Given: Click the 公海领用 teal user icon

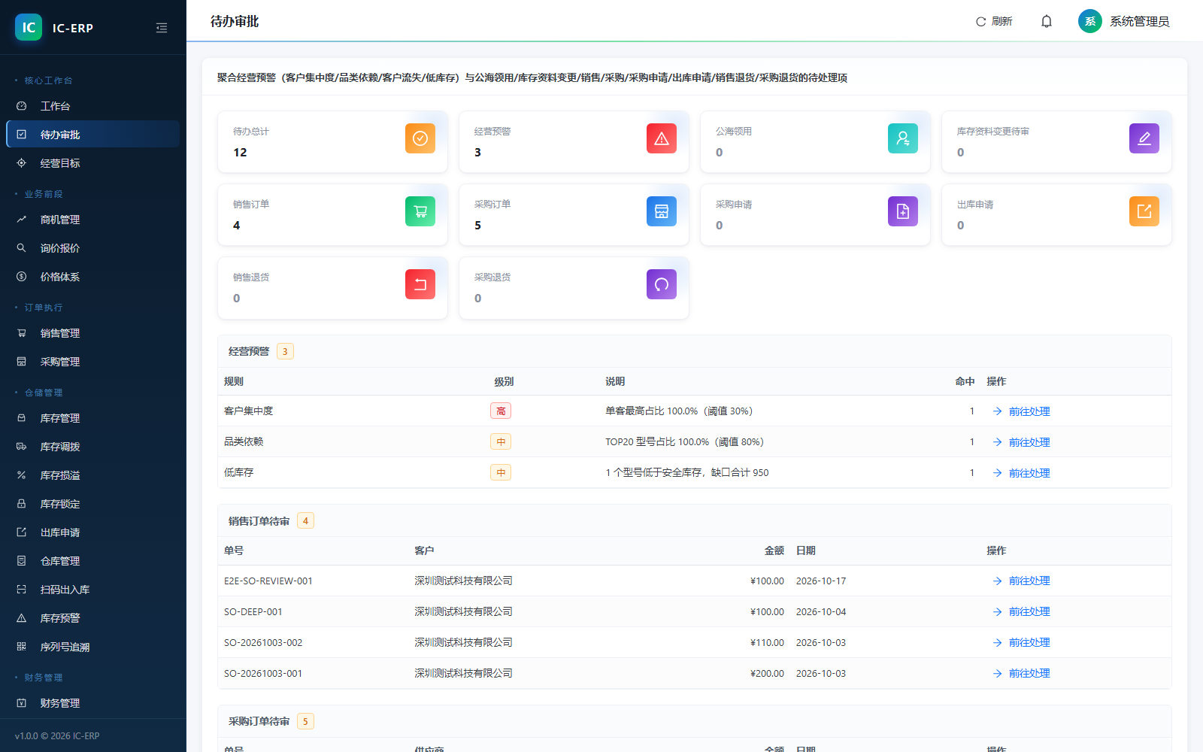Looking at the screenshot, I should [903, 138].
